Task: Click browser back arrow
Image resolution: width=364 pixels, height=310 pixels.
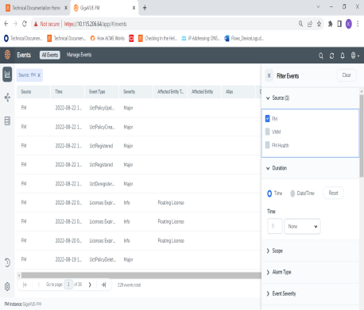Action: coord(6,24)
